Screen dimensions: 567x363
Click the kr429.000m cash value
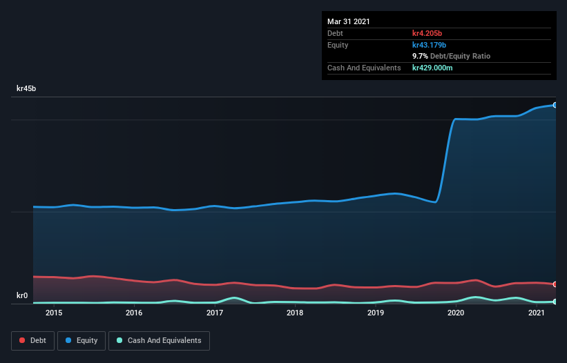point(432,68)
